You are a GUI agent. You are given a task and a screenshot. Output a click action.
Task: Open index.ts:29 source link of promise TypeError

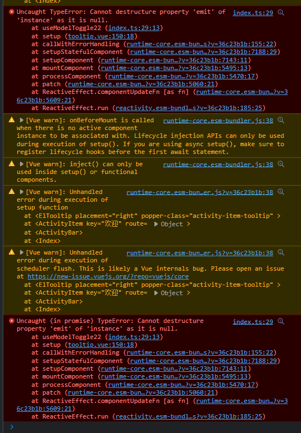pos(253,321)
